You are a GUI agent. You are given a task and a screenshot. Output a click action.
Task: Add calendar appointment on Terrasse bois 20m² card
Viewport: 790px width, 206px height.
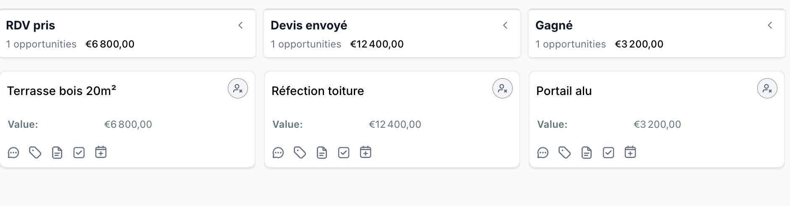pos(101,152)
